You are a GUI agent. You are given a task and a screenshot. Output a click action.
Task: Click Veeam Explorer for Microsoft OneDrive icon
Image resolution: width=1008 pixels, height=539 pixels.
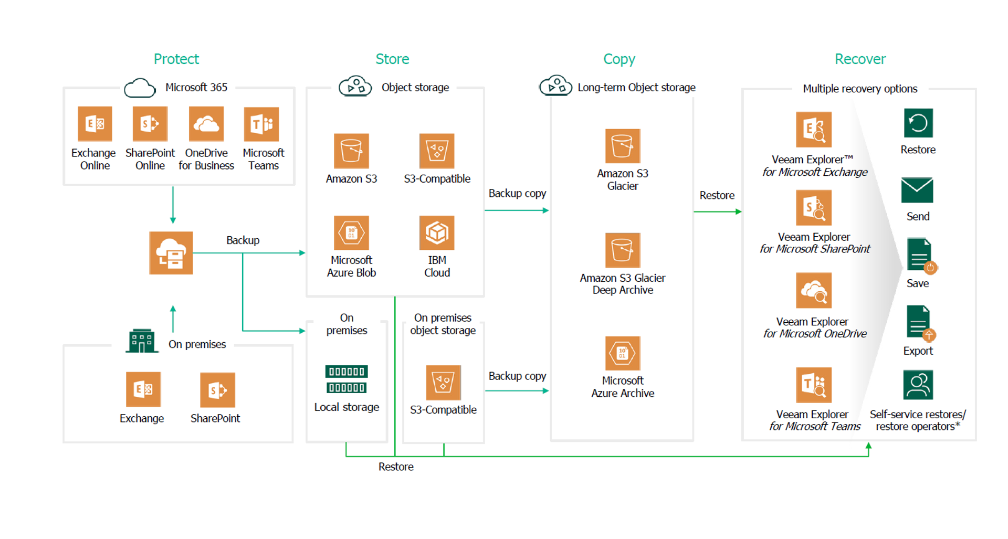[814, 291]
